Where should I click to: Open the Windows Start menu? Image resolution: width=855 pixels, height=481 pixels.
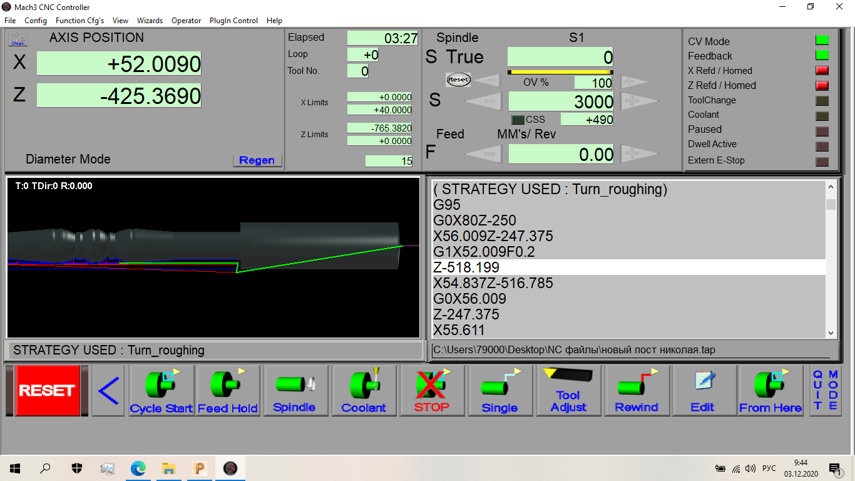pos(15,468)
